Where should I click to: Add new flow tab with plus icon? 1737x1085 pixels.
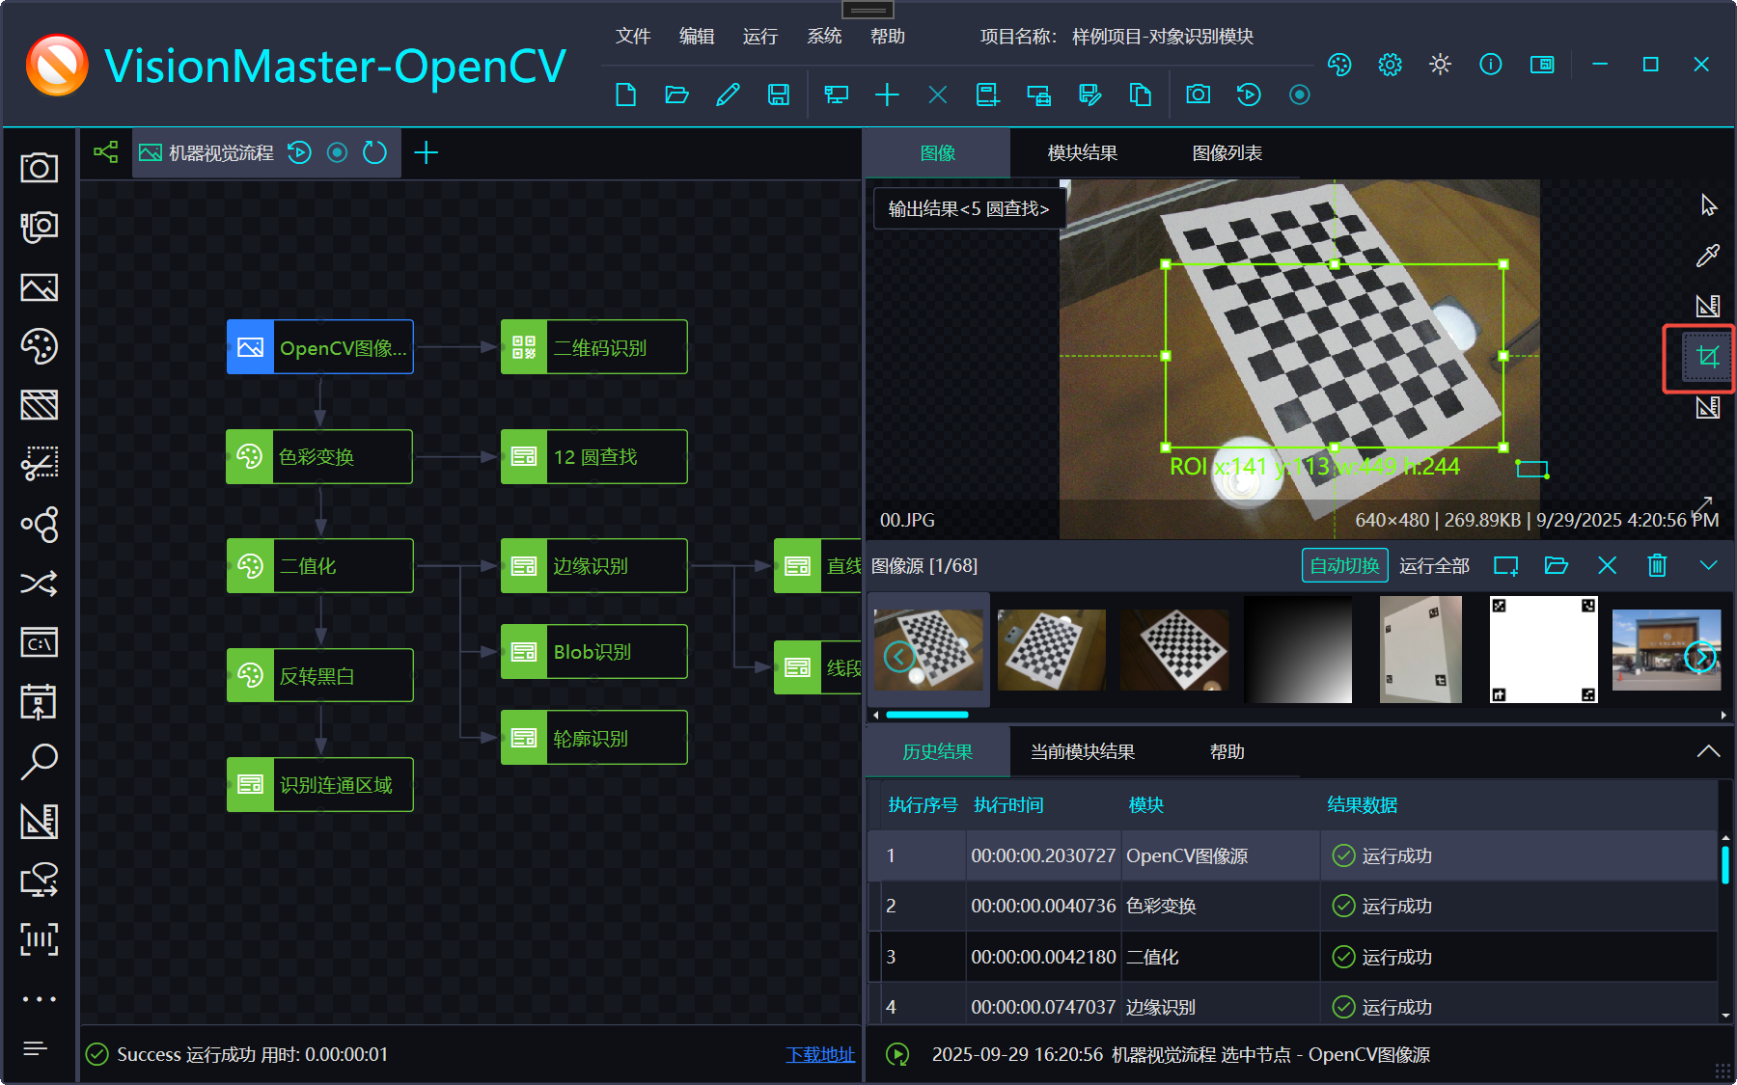click(426, 152)
